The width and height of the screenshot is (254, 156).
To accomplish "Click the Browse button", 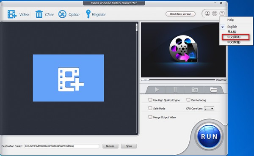I will point(110,146).
